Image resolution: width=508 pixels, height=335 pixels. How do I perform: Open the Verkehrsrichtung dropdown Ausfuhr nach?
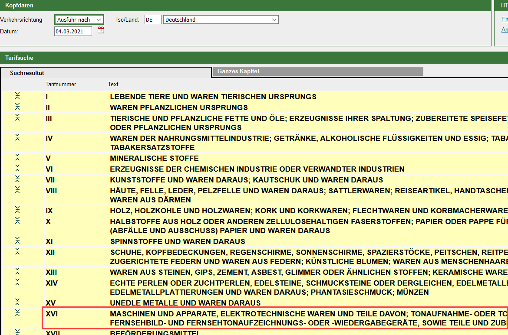tap(79, 20)
